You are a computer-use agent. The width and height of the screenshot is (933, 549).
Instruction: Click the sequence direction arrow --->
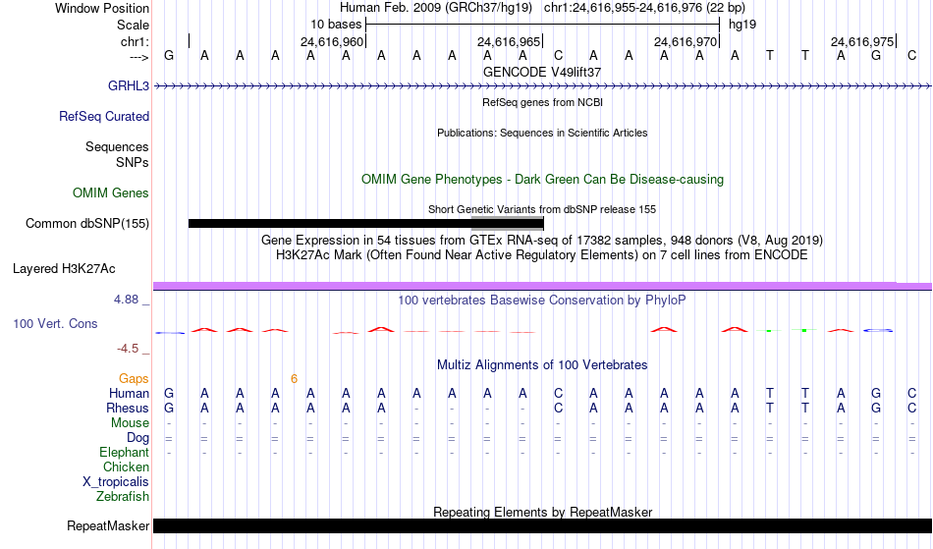coord(138,57)
